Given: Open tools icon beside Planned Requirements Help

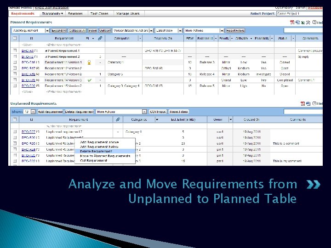Looking at the screenshot, I should 308,23.
